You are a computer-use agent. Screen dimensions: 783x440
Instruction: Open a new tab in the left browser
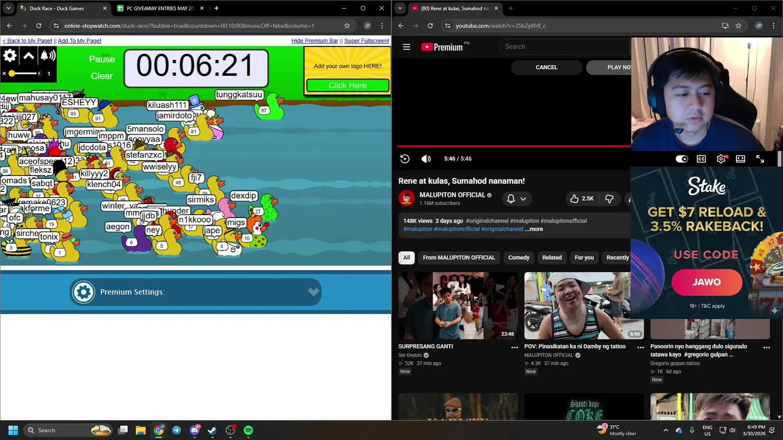216,9
